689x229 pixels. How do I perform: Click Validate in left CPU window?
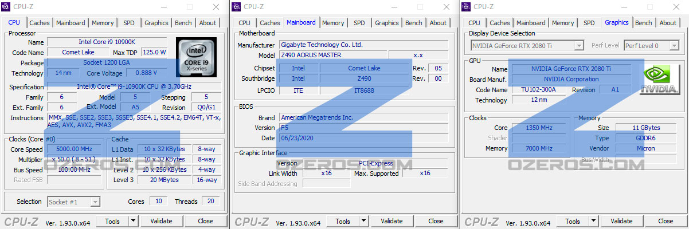pos(161,221)
